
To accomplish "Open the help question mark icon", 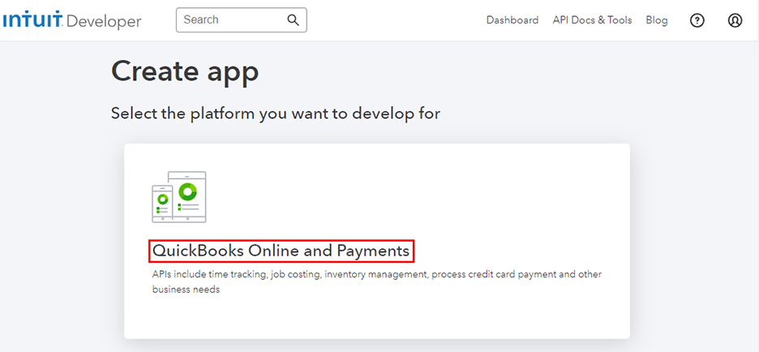I will 697,20.
